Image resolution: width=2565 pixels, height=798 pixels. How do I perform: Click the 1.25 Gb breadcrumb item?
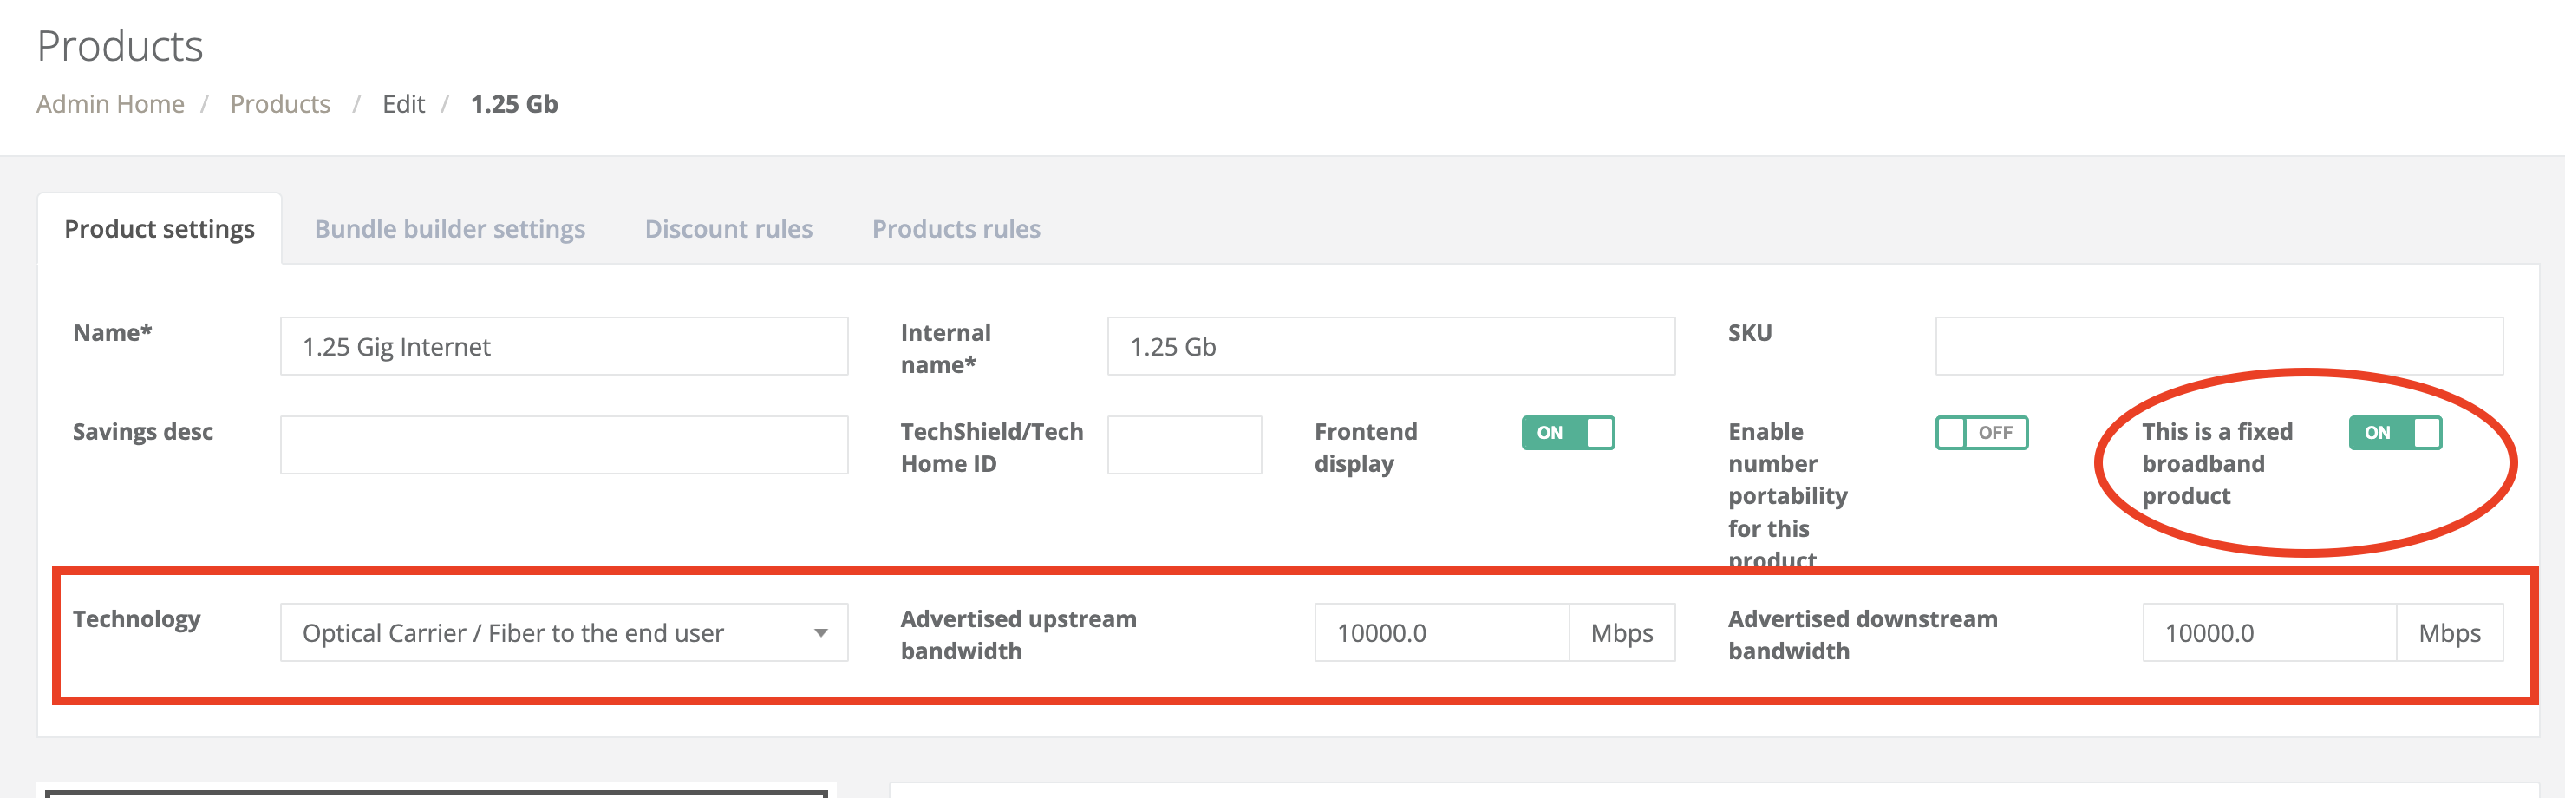point(514,105)
